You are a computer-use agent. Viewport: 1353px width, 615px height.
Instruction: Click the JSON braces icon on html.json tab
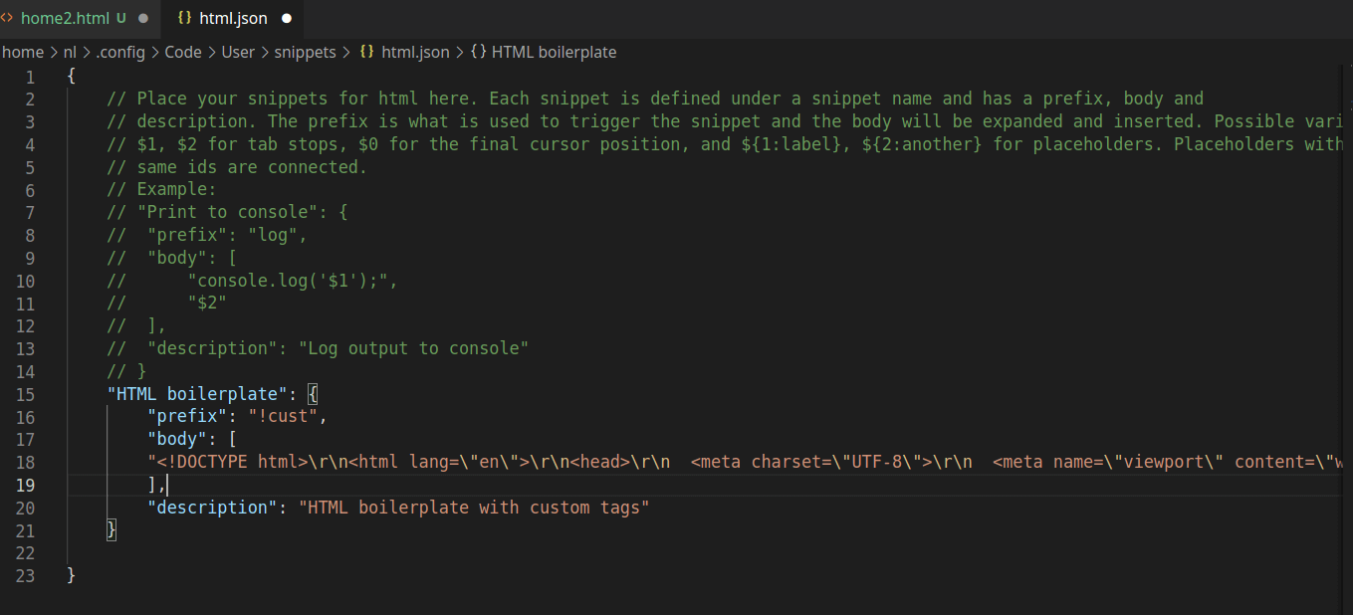click(184, 18)
